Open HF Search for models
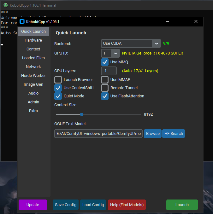 [174, 134]
